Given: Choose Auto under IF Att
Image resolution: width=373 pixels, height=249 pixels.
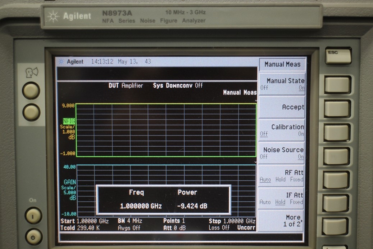Looking at the screenshot, I should (265, 202).
